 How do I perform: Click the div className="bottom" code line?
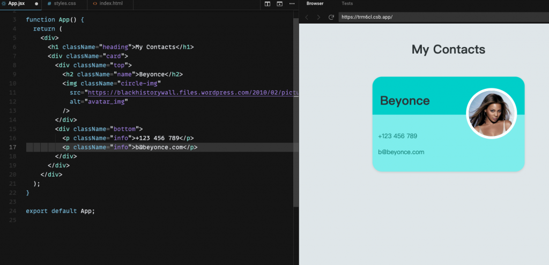(99, 129)
